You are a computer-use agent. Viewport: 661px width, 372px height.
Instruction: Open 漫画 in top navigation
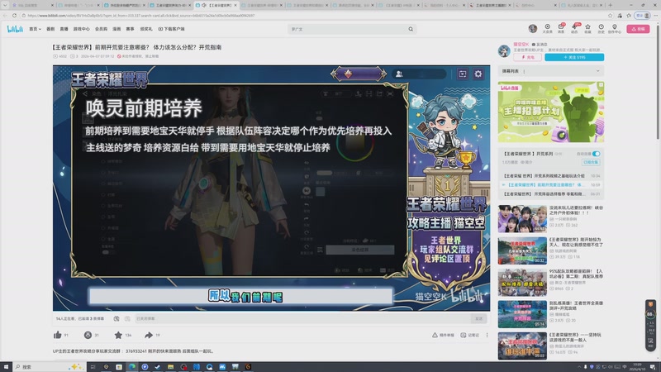click(117, 29)
